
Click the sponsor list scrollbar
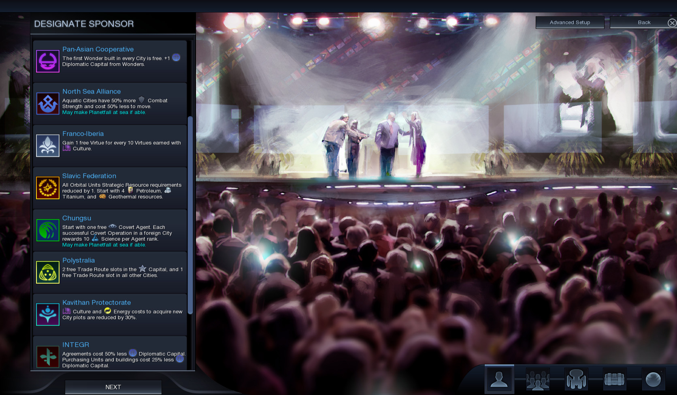(x=190, y=215)
